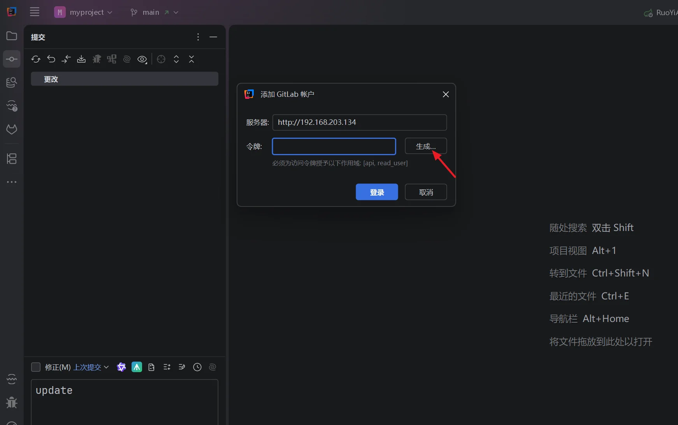Show more tool windows (three dots)

tap(12, 182)
